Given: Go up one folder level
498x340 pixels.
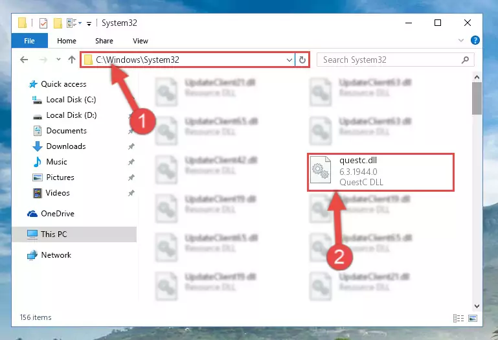Looking at the screenshot, I should pos(72,60).
